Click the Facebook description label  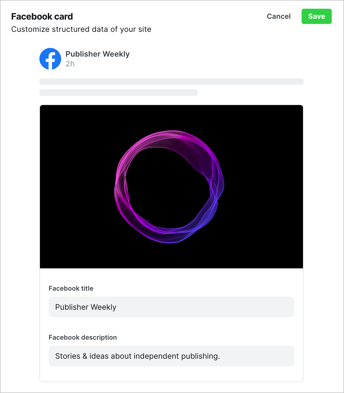pyautogui.click(x=83, y=337)
